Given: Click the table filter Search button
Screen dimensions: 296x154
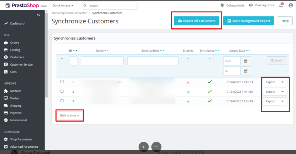Looking at the screenshot, I should pyautogui.click(x=277, y=60).
